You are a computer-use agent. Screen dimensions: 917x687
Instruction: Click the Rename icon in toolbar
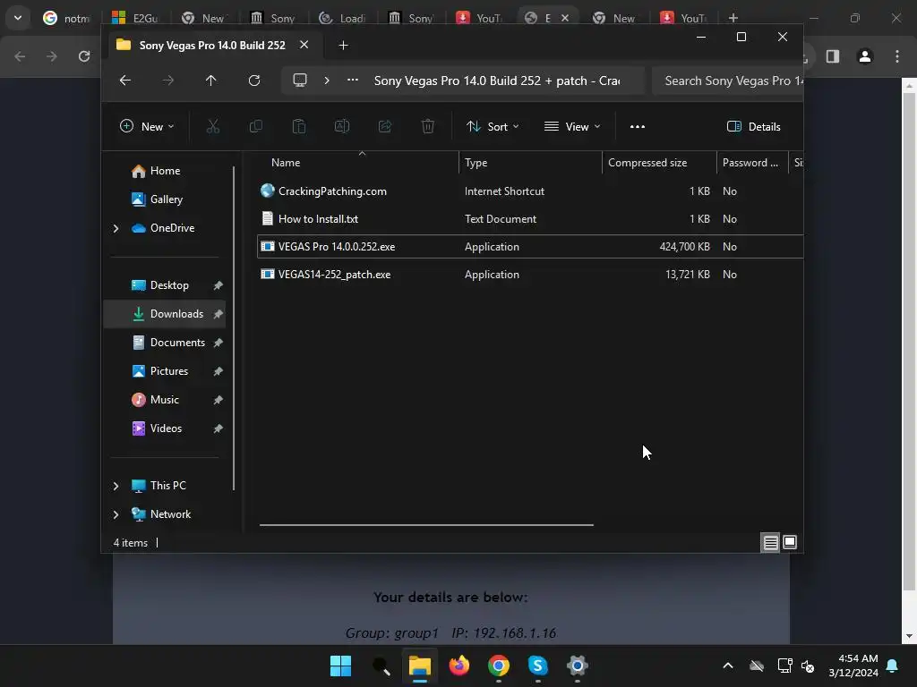(x=341, y=126)
